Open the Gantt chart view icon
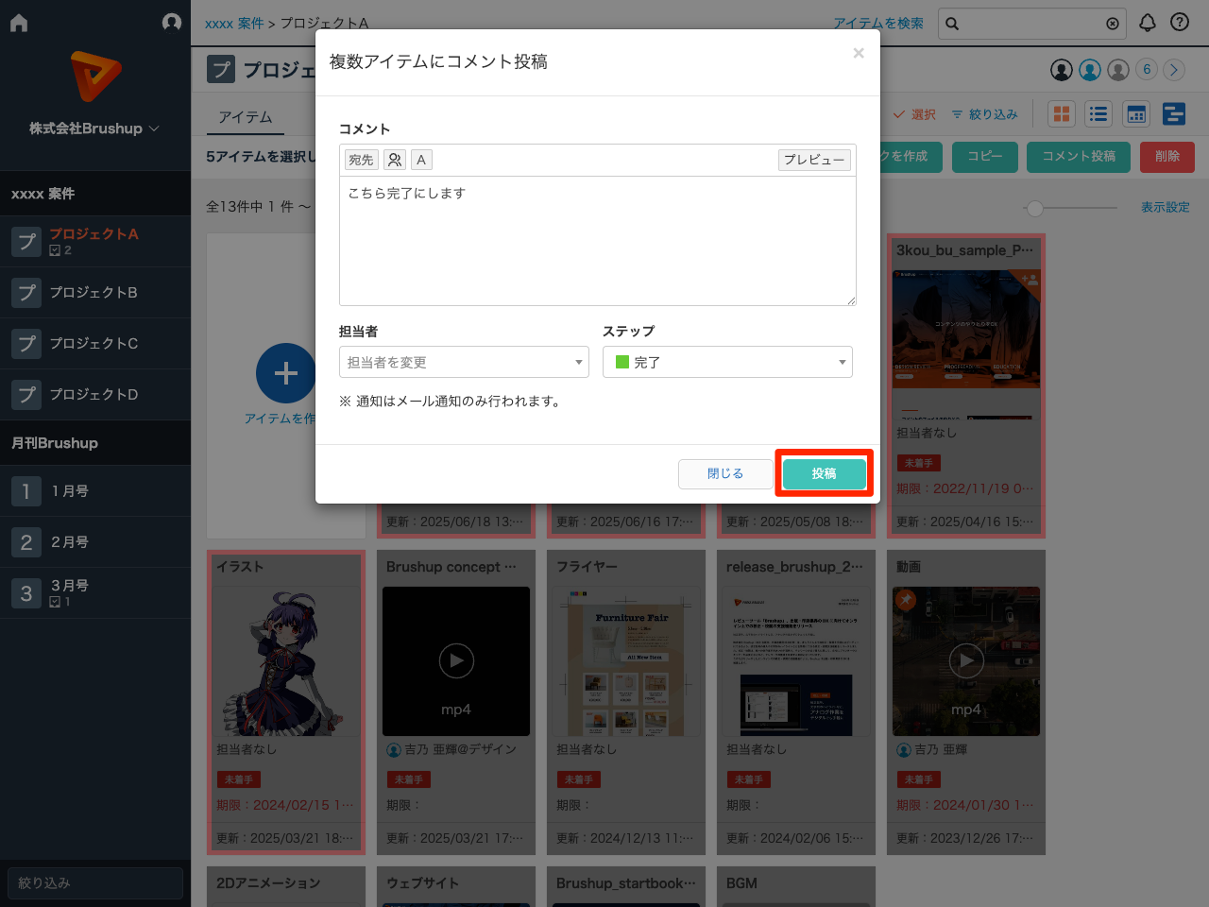 point(1174,114)
